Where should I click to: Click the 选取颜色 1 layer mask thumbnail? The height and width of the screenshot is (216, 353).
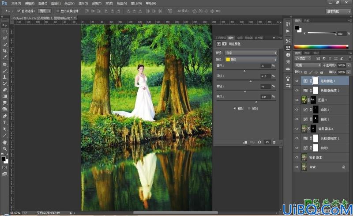316,81
